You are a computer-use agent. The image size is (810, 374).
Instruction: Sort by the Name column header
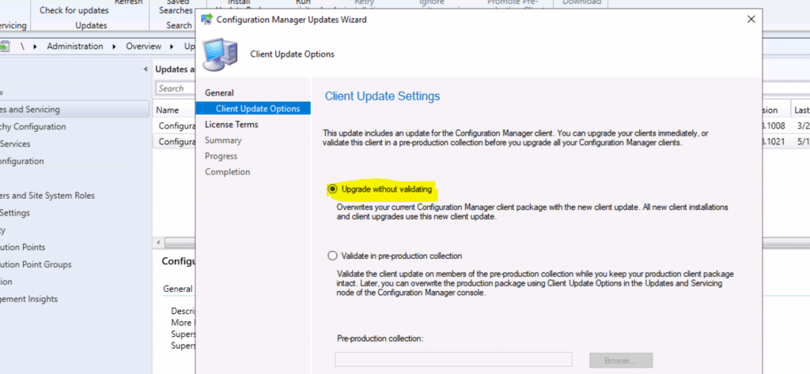coord(168,110)
